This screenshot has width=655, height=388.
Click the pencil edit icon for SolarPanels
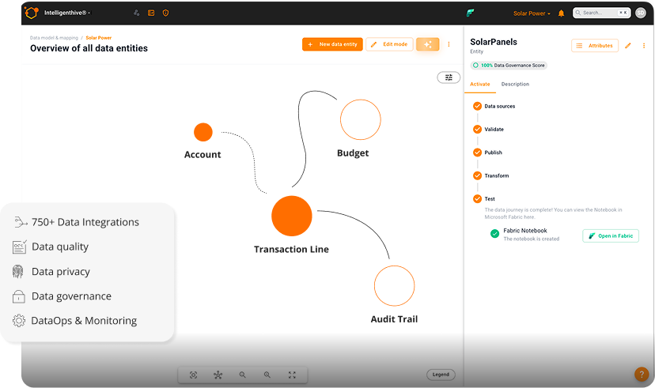point(628,46)
